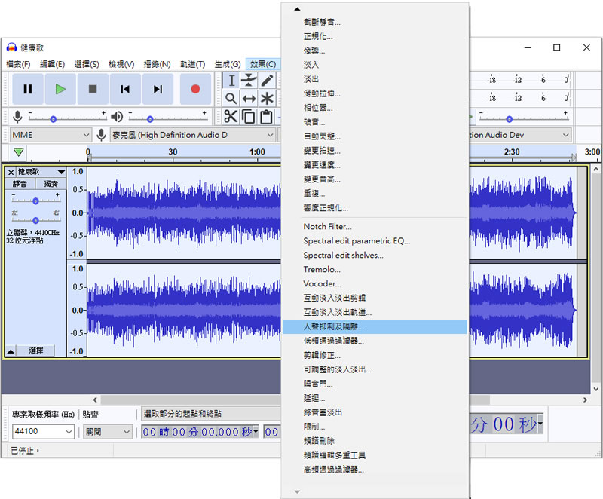This screenshot has height=499, width=603.
Task: Click the Cut scissors icon
Action: coord(230,117)
